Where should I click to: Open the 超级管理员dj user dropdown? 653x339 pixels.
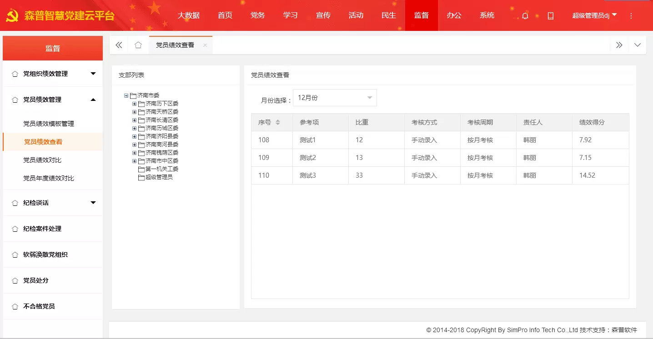[x=594, y=15]
